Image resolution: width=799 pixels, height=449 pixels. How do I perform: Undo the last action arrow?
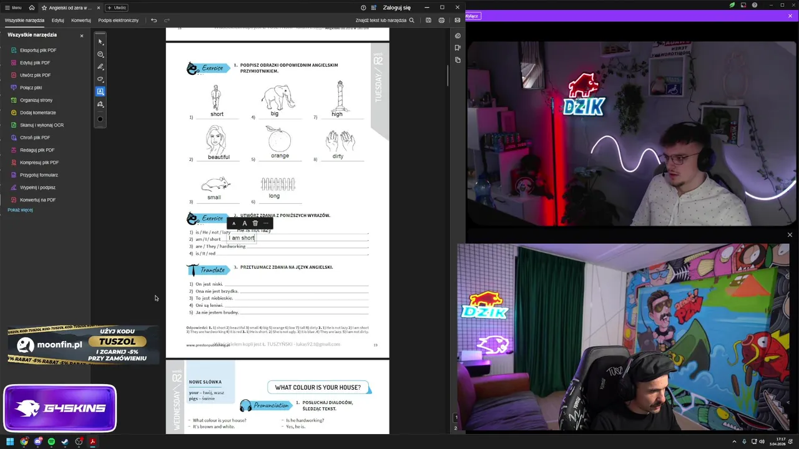point(154,20)
